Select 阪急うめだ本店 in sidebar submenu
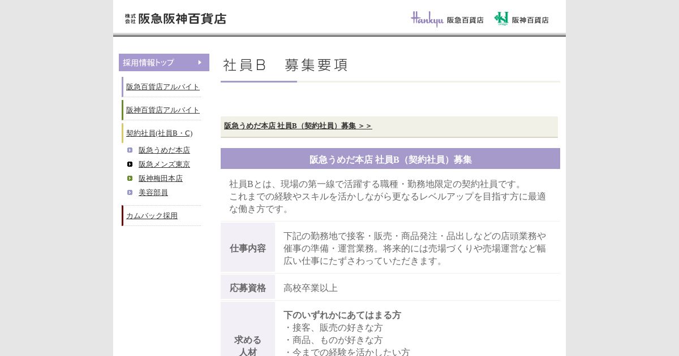Viewport: 679px width, 356px height. 164,150
